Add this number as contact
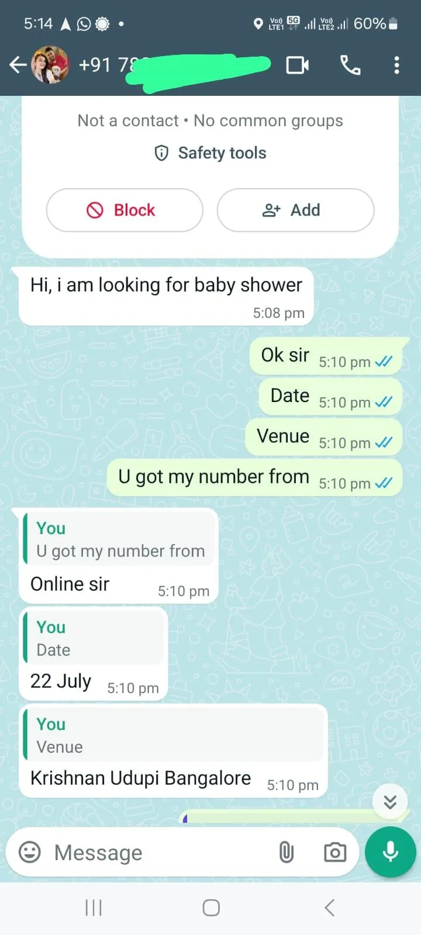421x935 pixels. [x=295, y=210]
